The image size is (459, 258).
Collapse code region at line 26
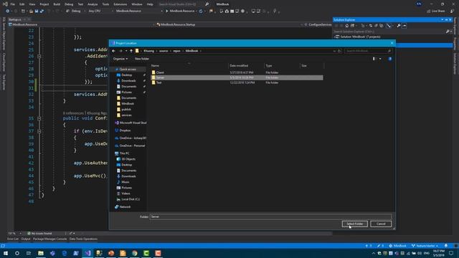click(x=39, y=56)
